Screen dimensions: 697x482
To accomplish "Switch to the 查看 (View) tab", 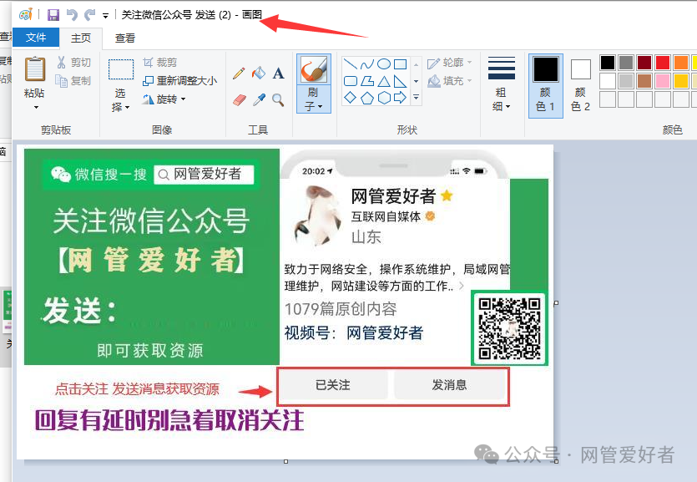I will coord(125,38).
